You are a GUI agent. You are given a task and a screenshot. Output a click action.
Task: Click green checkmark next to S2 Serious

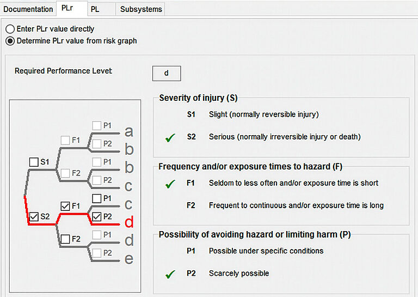(170, 137)
